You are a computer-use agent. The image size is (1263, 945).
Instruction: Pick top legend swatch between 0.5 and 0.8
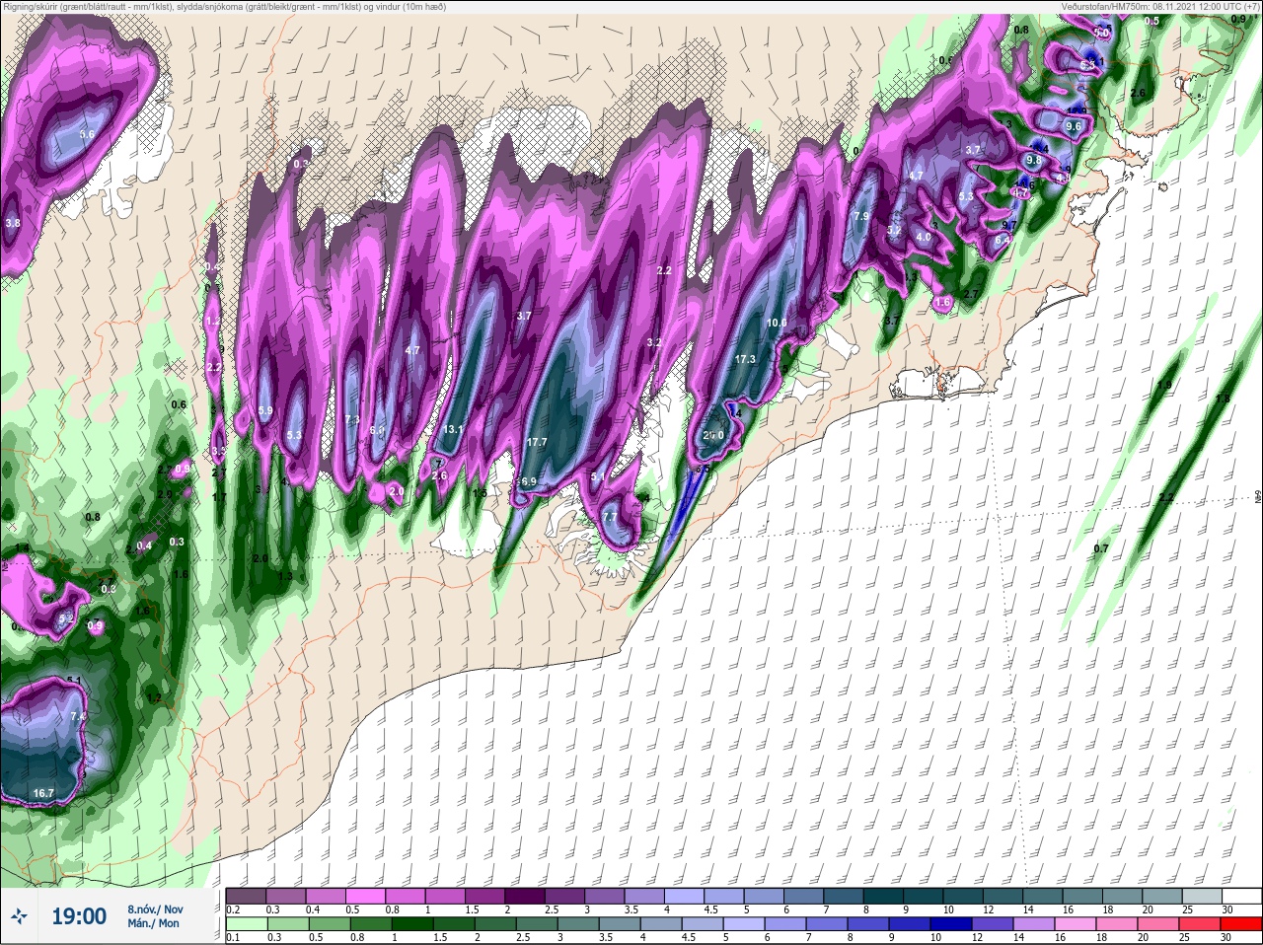pyautogui.click(x=367, y=896)
